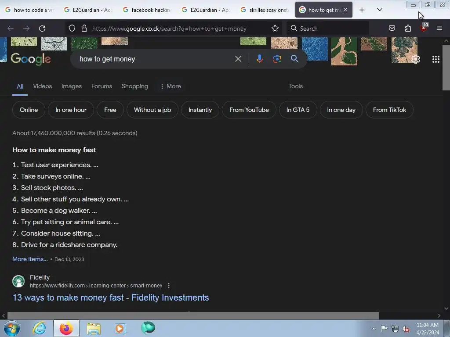This screenshot has width=450, height=337.
Task: Filter by the 'In GTA 5' chip
Action: click(298, 110)
